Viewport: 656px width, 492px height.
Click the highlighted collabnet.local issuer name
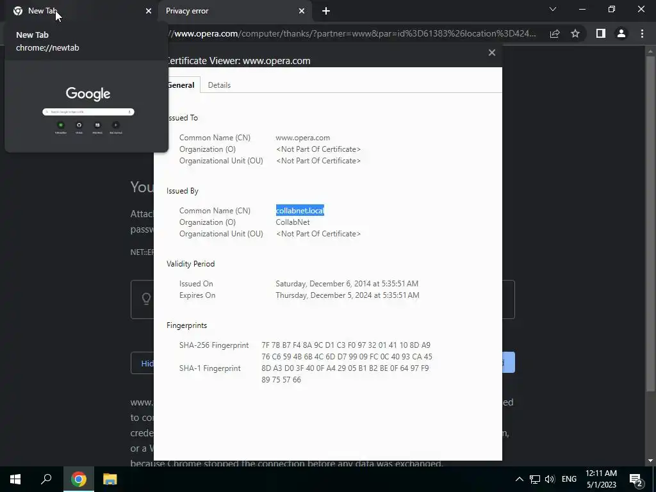point(300,210)
